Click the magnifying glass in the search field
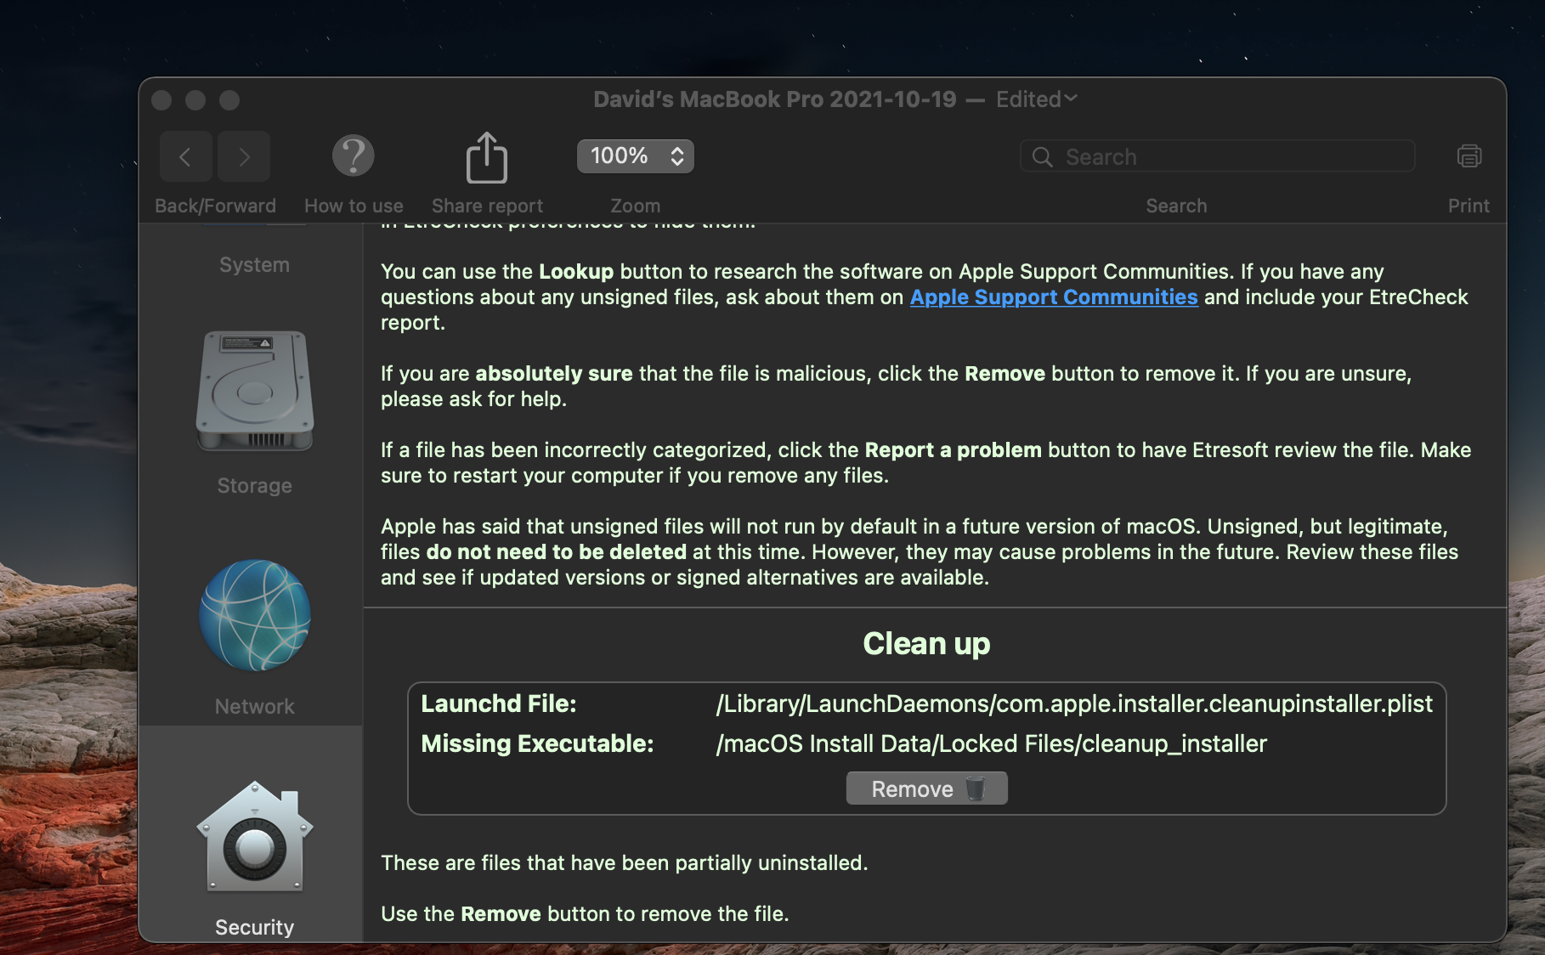 tap(1042, 157)
